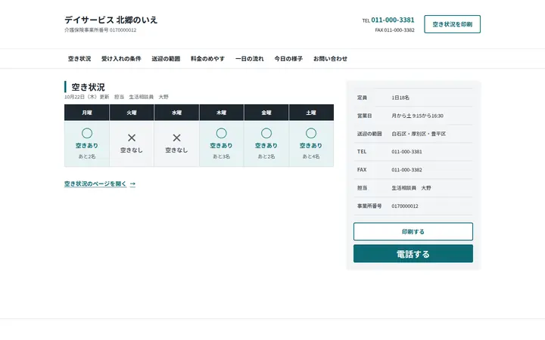
Task: Click the 1日18名 capacity value
Action: pos(400,97)
